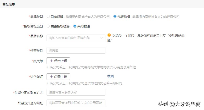The image size is (204, 110).
Task: Focus the 品牌名称 brand name text field
Action: click(x=73, y=38)
